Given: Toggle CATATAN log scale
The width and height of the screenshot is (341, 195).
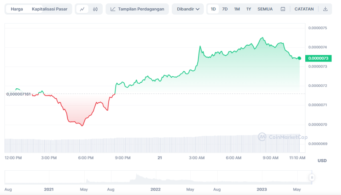Looking at the screenshot, I should [304, 9].
